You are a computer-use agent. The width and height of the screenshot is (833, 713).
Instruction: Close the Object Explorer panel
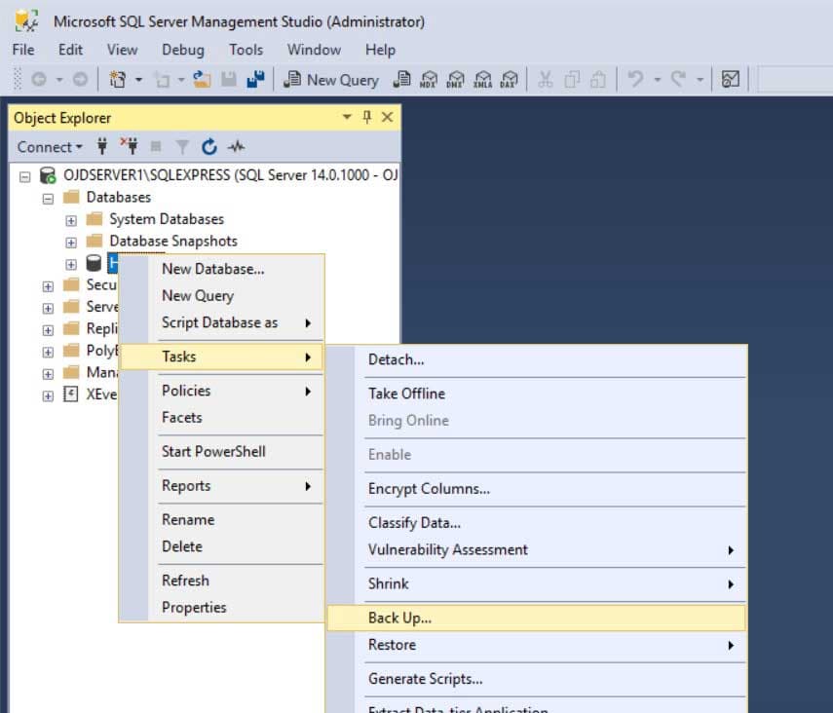(388, 117)
